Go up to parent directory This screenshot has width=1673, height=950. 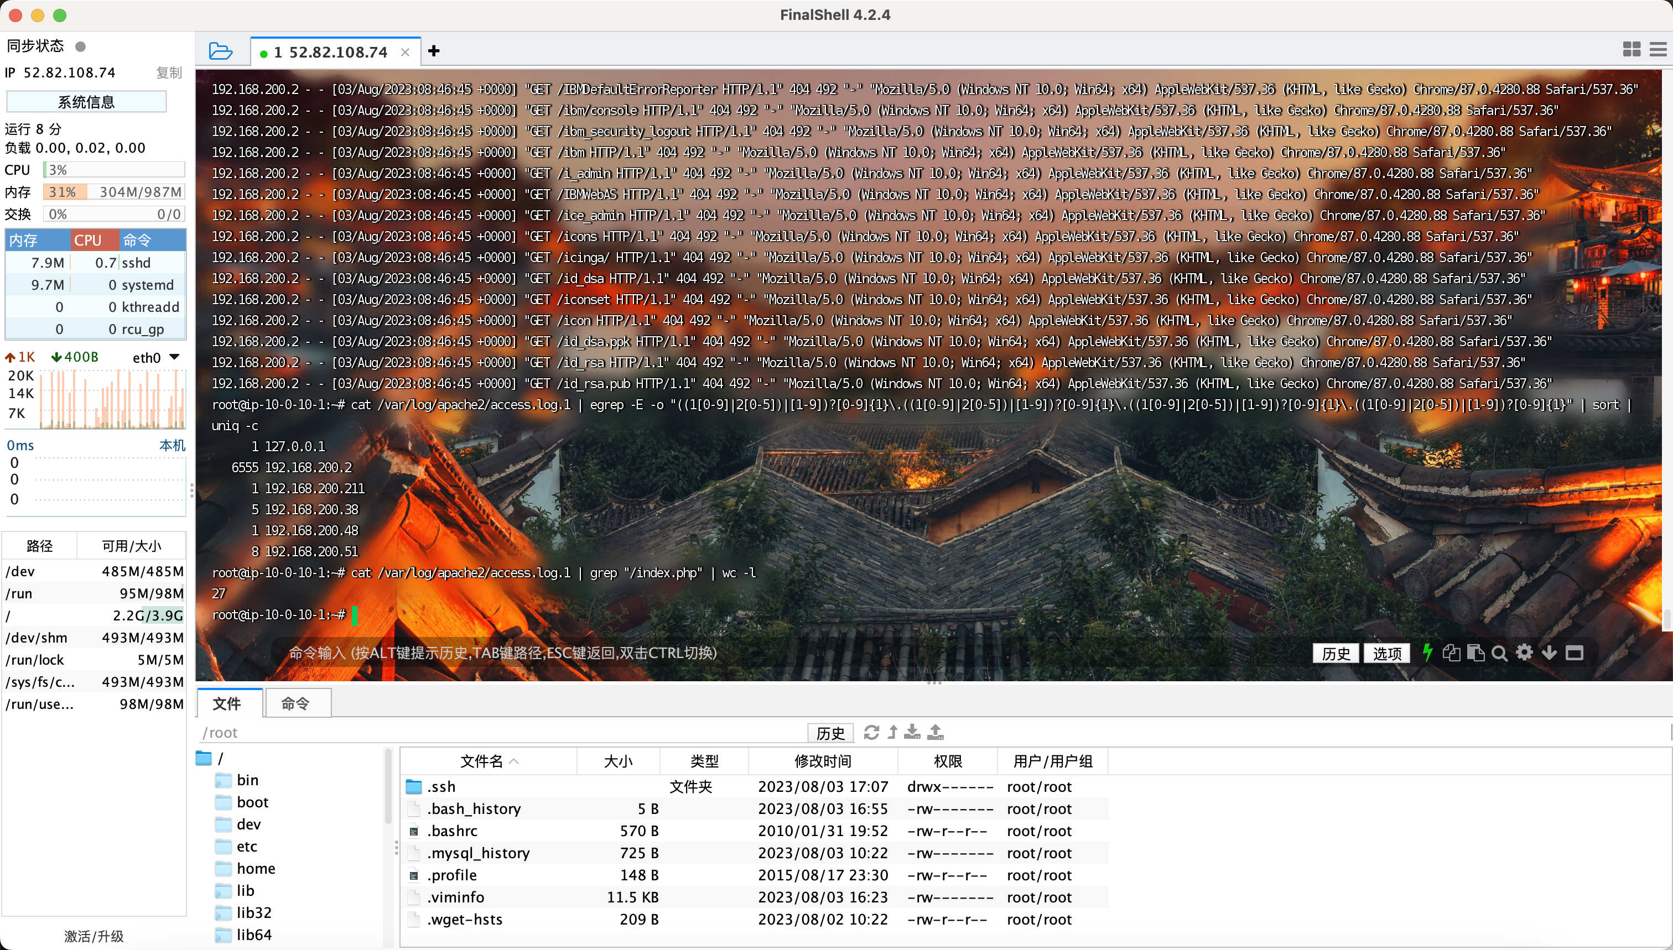click(892, 732)
